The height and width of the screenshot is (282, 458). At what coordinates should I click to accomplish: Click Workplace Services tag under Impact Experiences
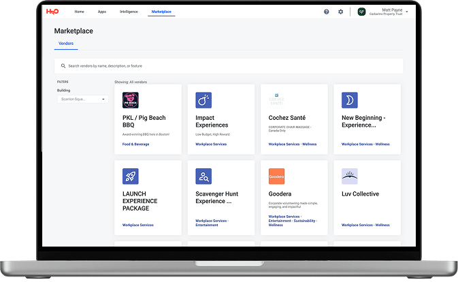tap(211, 144)
